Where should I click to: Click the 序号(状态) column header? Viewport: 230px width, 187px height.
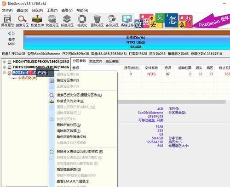point(132,68)
